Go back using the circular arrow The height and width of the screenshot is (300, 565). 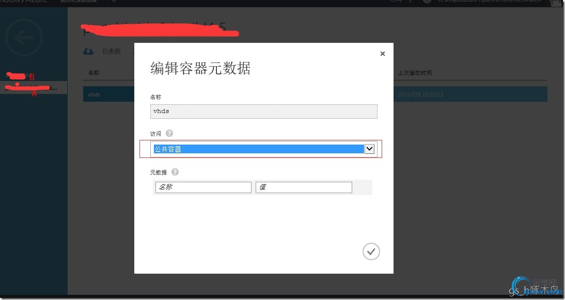[24, 38]
